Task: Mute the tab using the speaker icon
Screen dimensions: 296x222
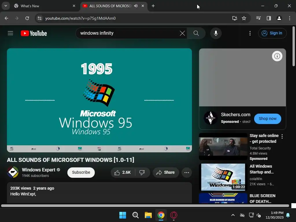Action: click(136, 6)
